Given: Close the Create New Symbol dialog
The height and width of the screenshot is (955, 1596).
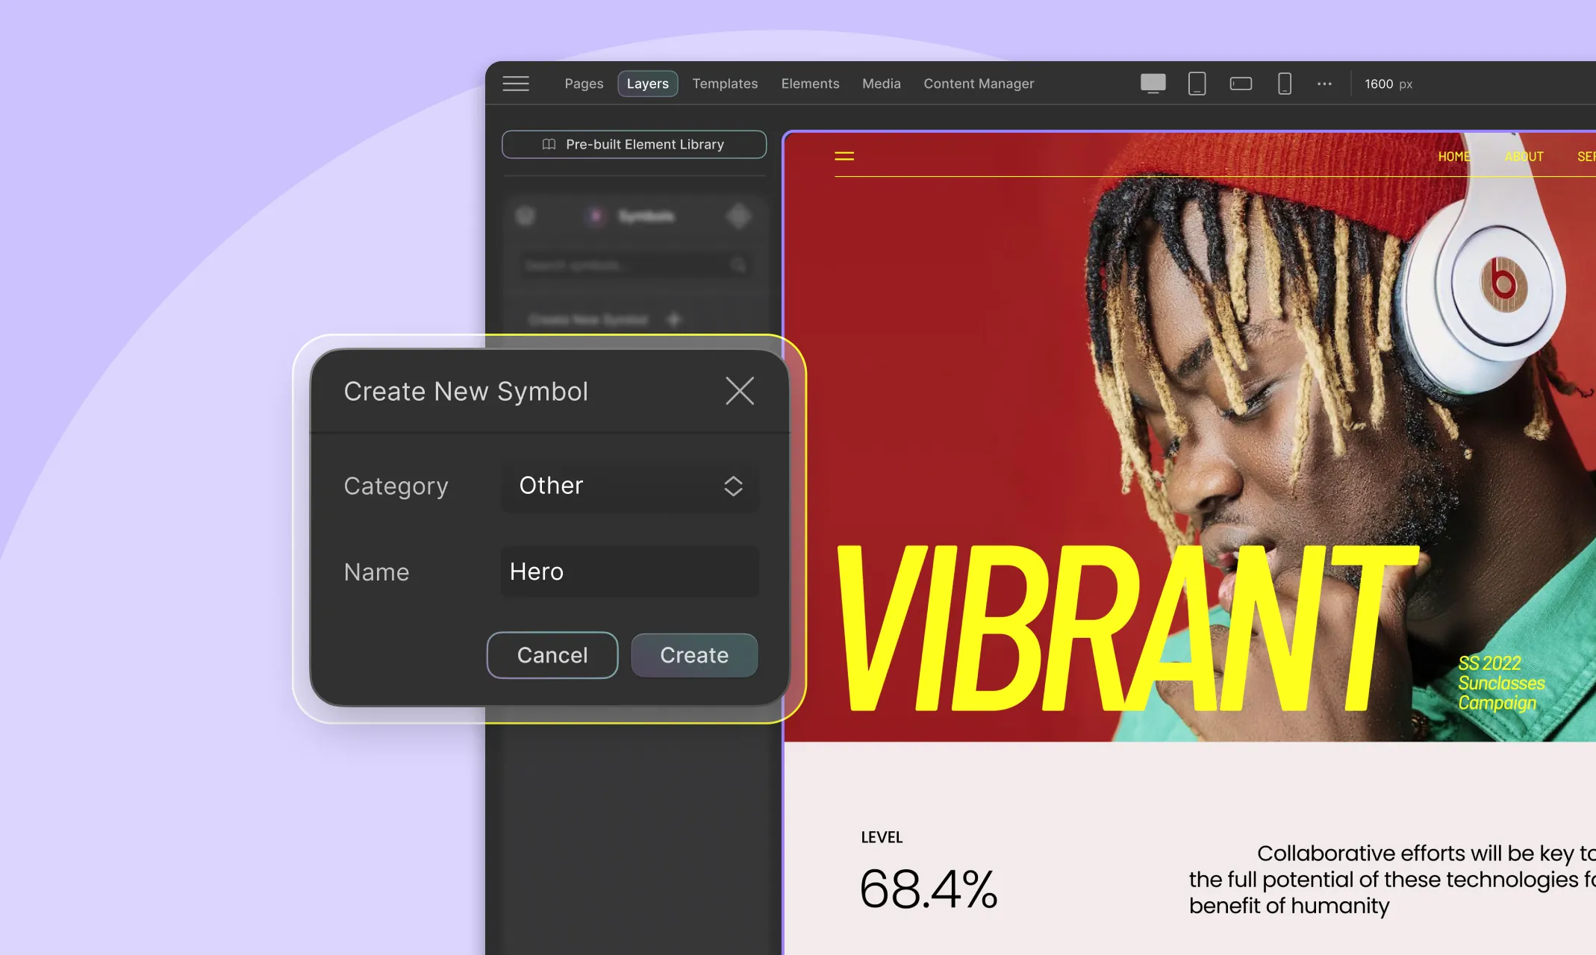Looking at the screenshot, I should [740, 390].
